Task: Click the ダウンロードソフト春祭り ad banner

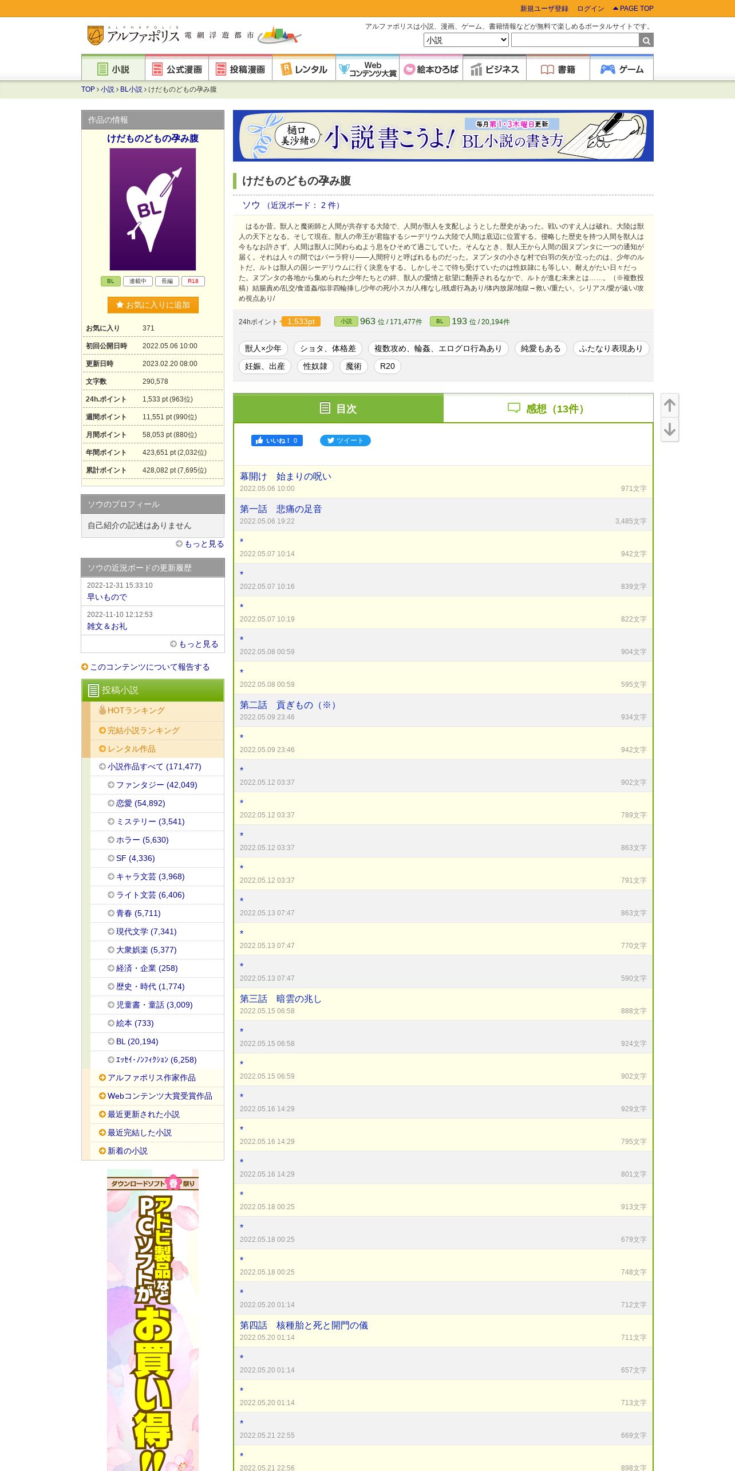Action: coord(153,1320)
